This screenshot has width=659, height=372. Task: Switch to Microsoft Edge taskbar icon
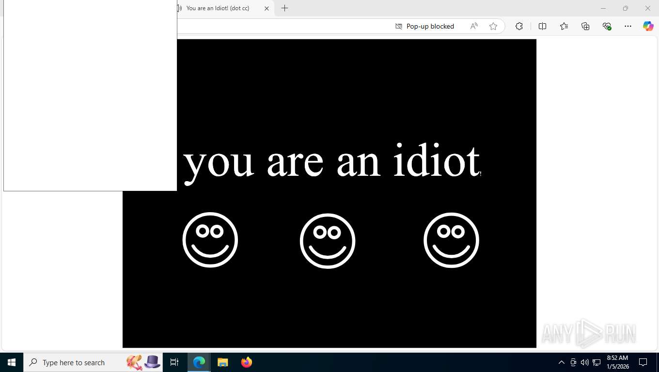[x=199, y=362]
